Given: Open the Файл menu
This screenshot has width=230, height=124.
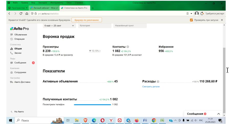Looking at the screenshot, I should 15,3.
